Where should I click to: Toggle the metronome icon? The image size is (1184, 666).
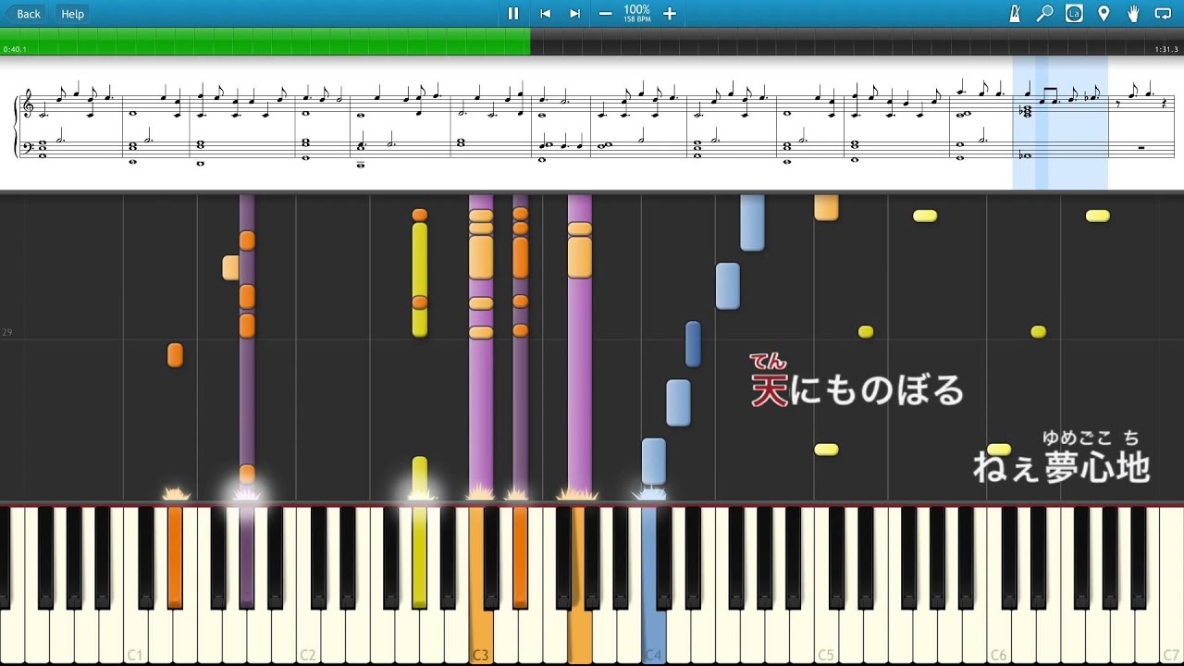pyautogui.click(x=1015, y=13)
